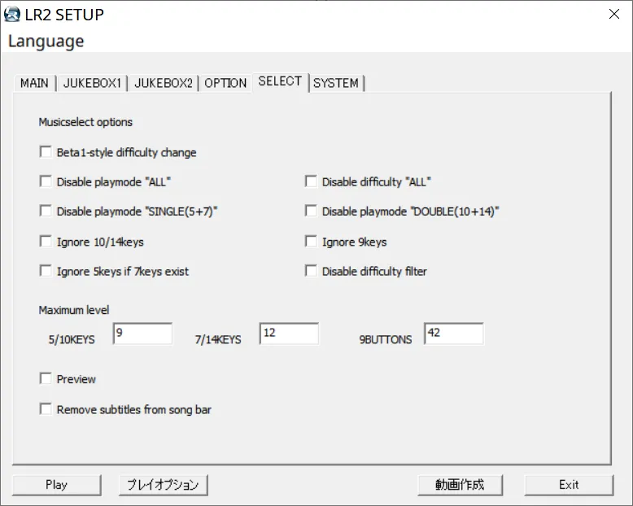Screen dimensions: 633x506
Task: Click the SELECT tab
Action: [x=280, y=81]
